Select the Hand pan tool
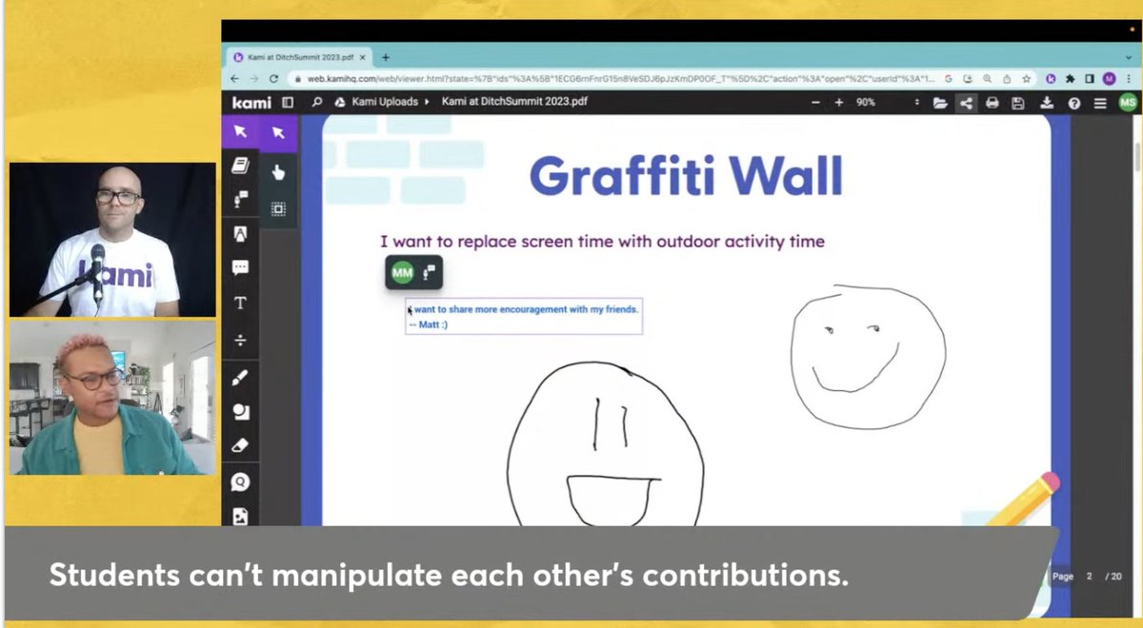Viewport: 1143px width, 628px height. point(278,172)
